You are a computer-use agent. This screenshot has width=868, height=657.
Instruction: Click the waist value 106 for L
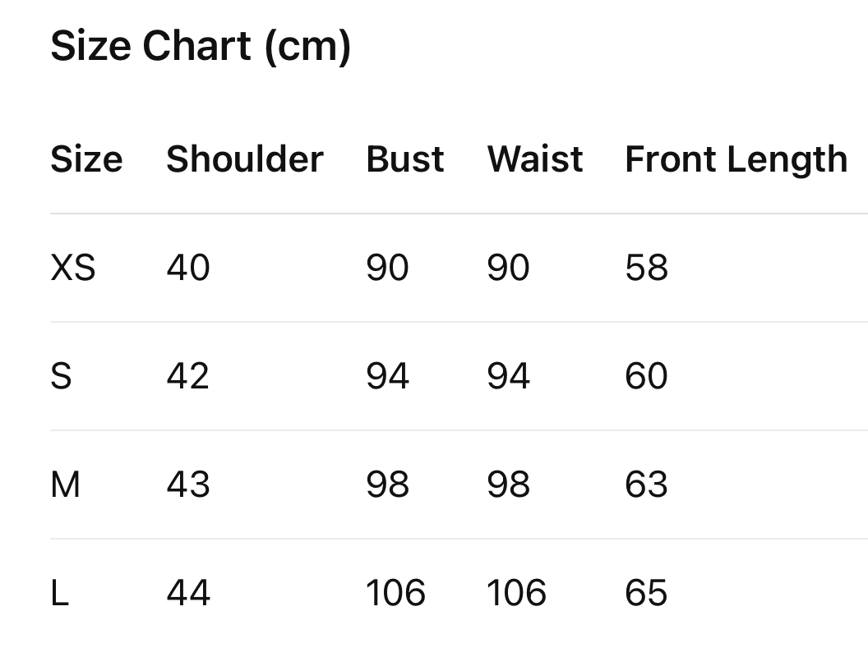pos(516,594)
